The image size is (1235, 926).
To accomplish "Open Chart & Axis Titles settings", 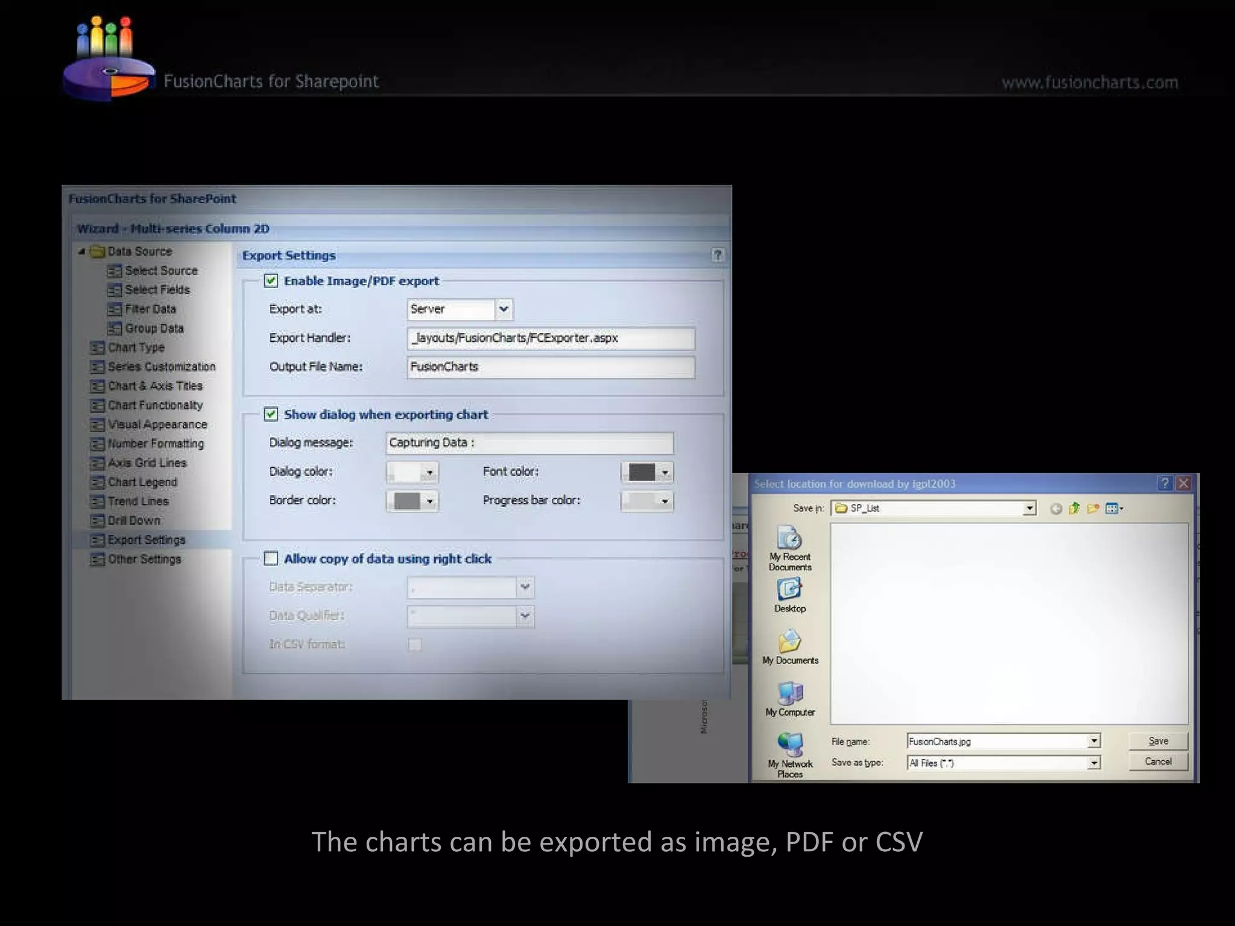I will click(x=155, y=386).
